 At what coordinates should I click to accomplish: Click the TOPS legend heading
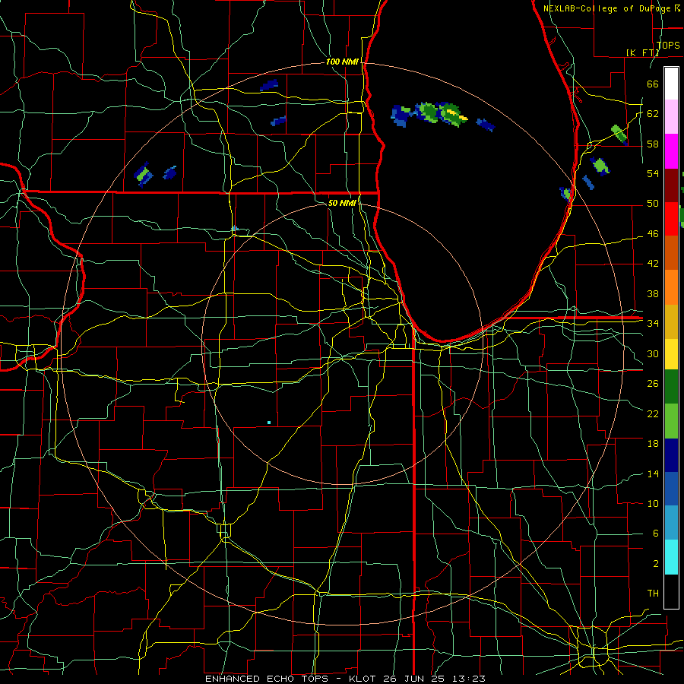click(x=668, y=45)
